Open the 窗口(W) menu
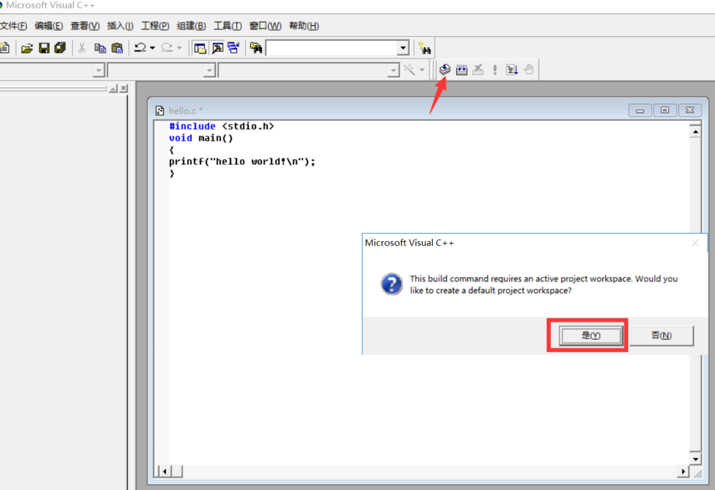The image size is (715, 490). coord(265,26)
